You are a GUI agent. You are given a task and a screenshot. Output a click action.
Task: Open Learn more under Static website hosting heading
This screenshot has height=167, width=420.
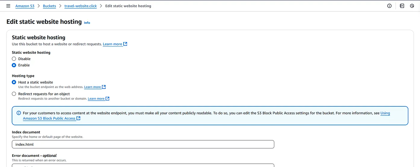pyautogui.click(x=112, y=44)
